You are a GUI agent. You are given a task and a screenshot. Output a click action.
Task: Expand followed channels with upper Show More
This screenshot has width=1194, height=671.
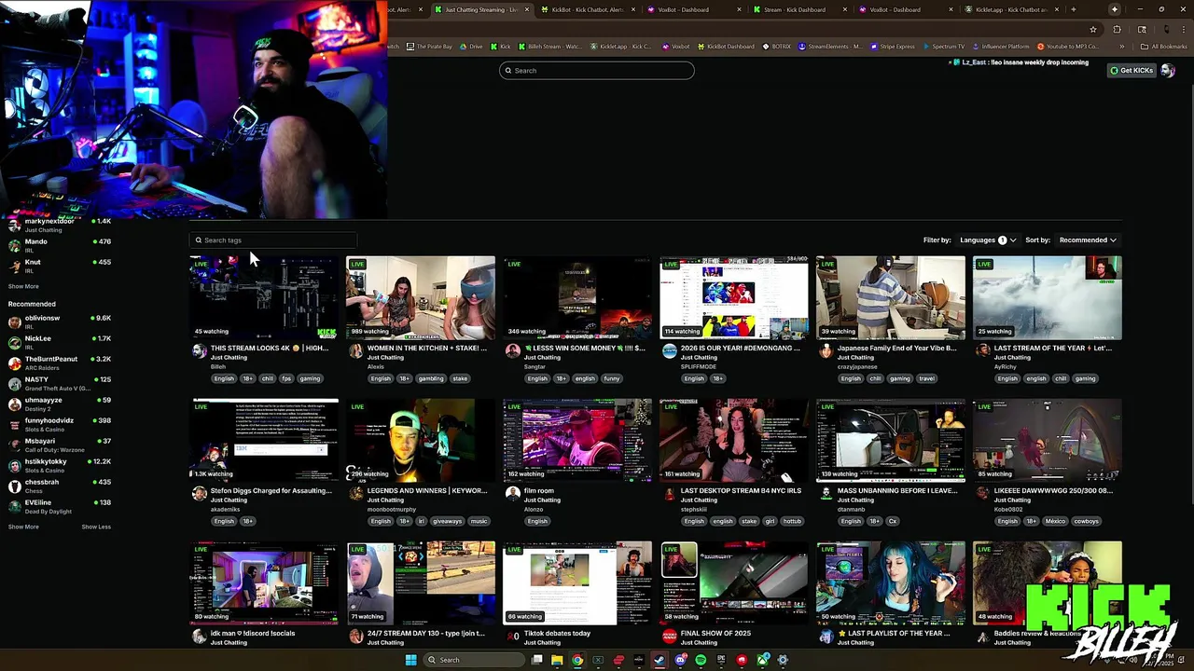[x=23, y=286]
